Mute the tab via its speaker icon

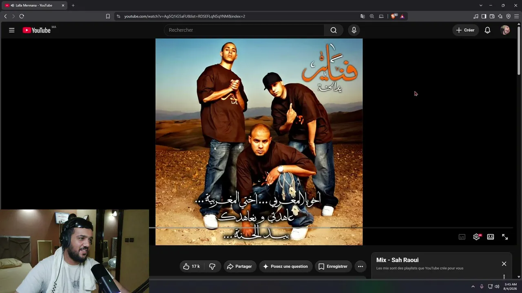tap(13, 5)
